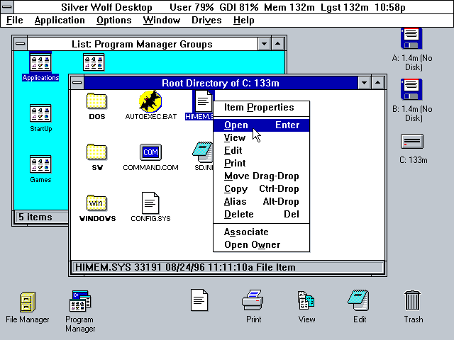Open the File menu
Image resolution: width=454 pixels, height=340 pixels.
tap(15, 21)
